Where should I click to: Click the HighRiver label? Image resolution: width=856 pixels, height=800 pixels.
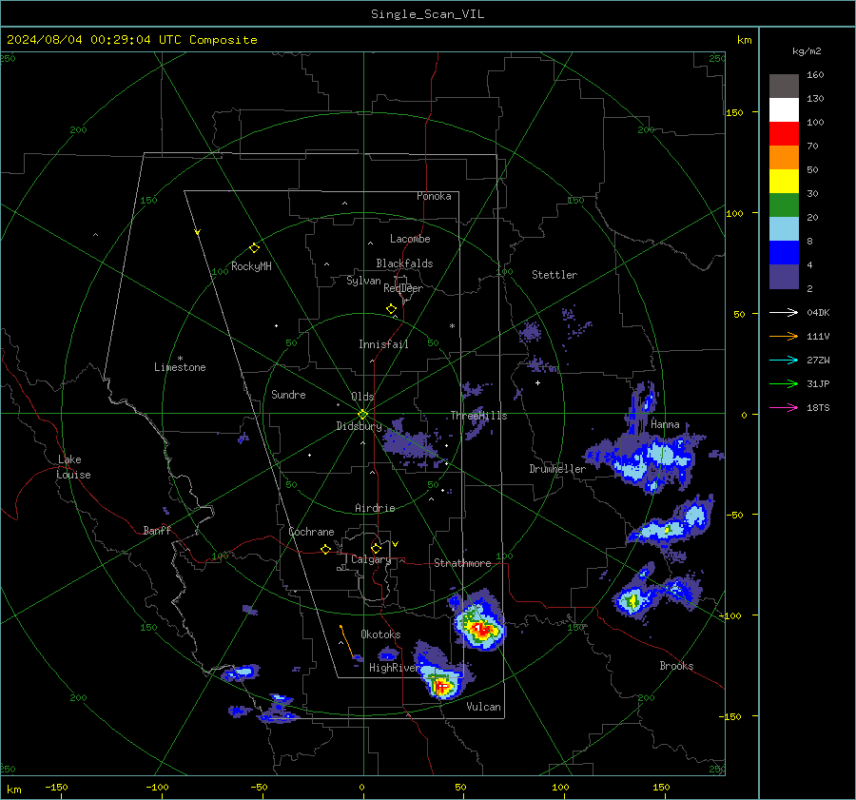pos(394,668)
